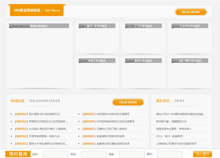Open the article 如何选择木材板材及注意事项
The image size is (220, 158).
113,114
